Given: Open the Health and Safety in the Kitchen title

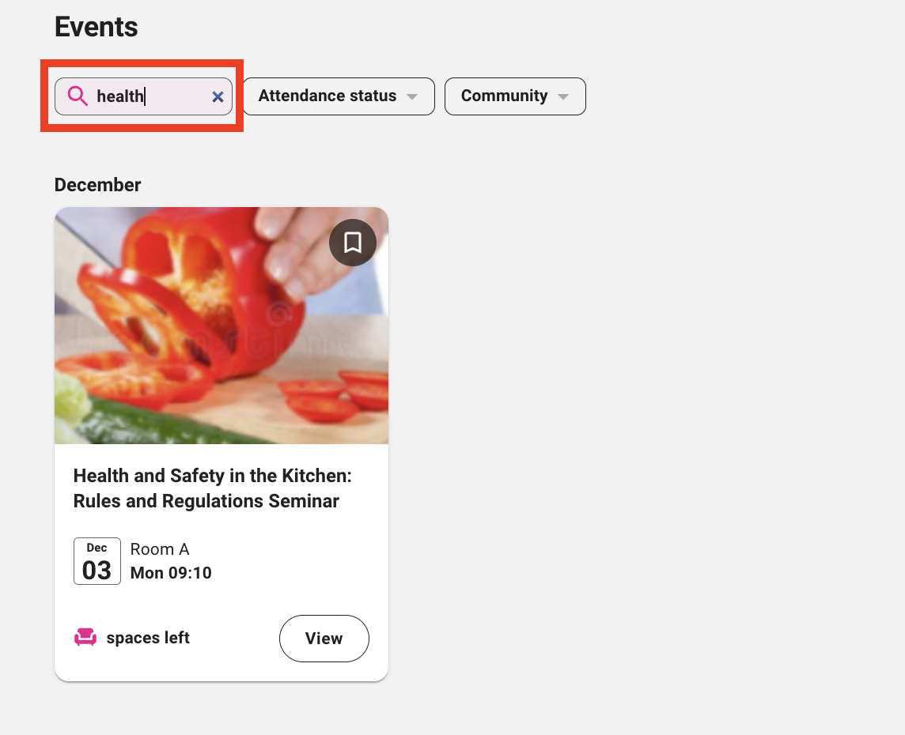Looking at the screenshot, I should point(212,476).
